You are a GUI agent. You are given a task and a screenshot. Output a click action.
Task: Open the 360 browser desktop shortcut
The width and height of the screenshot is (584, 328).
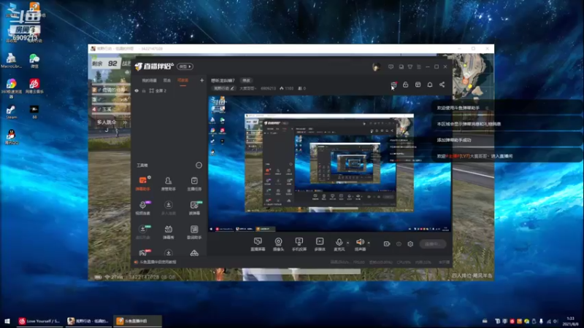pyautogui.click(x=11, y=87)
